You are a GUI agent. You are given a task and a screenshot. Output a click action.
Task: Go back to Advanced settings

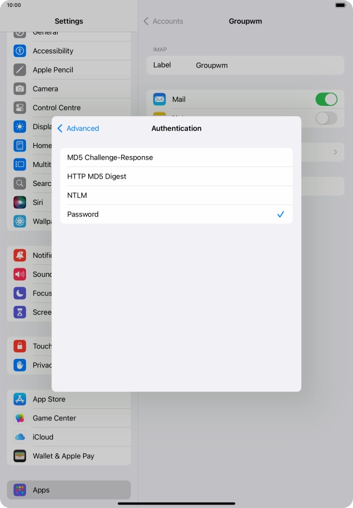[78, 128]
